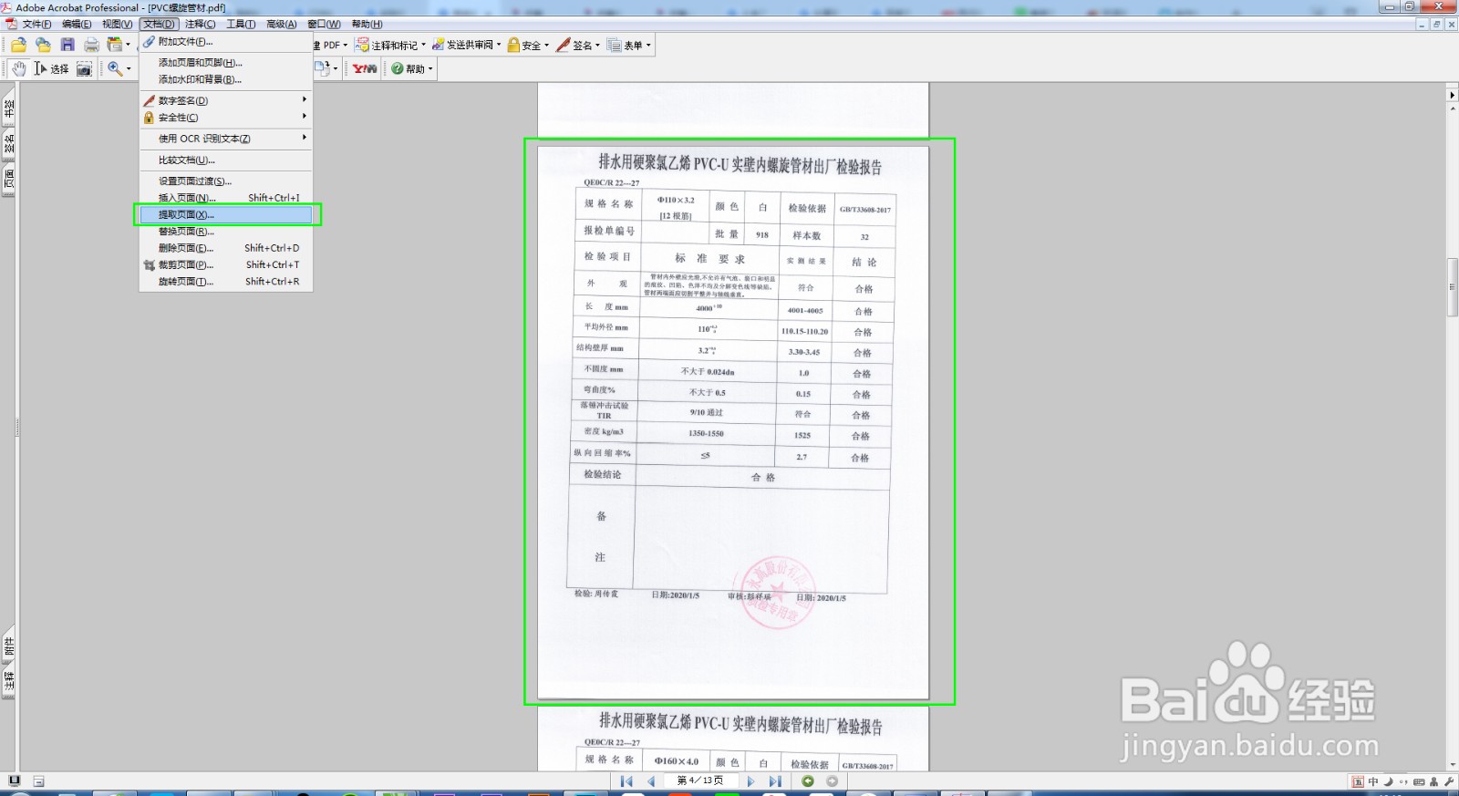The width and height of the screenshot is (1459, 796).
Task: Go to last page button
Action: [775, 781]
